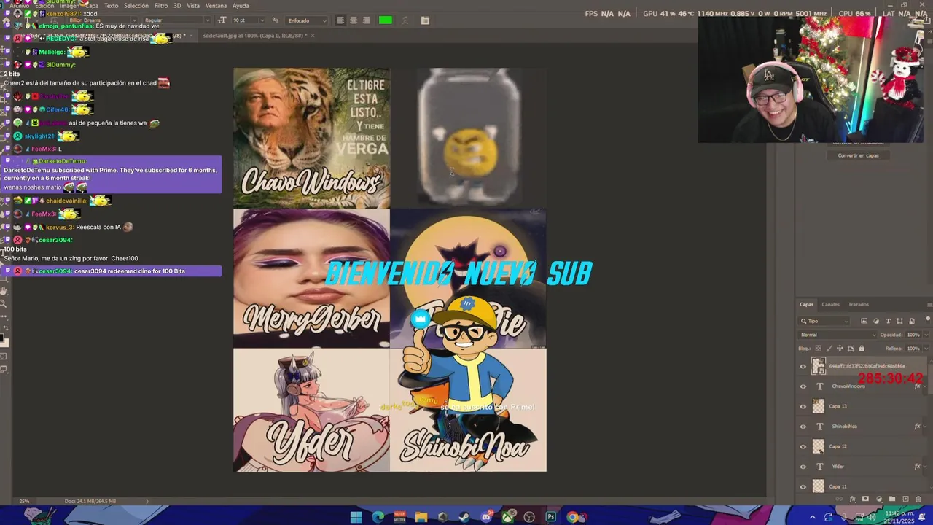Open the Selección menu
Viewport: 933px width, 525px height.
pyautogui.click(x=136, y=6)
